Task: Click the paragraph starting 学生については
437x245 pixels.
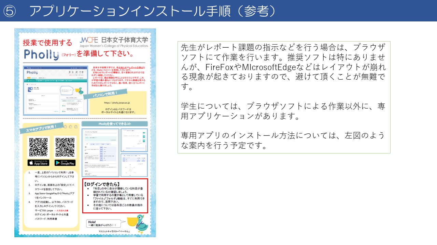Action: click(283, 111)
